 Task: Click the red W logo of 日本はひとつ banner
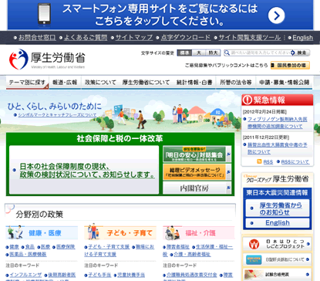(254, 244)
